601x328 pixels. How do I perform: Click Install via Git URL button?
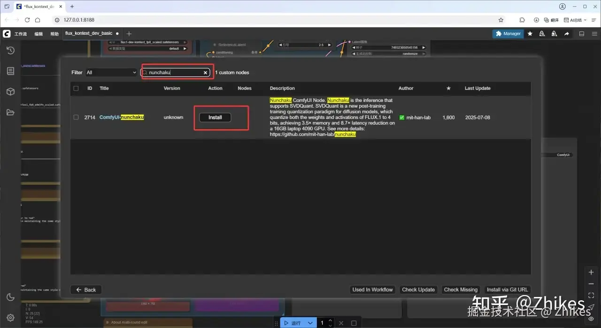tap(507, 290)
